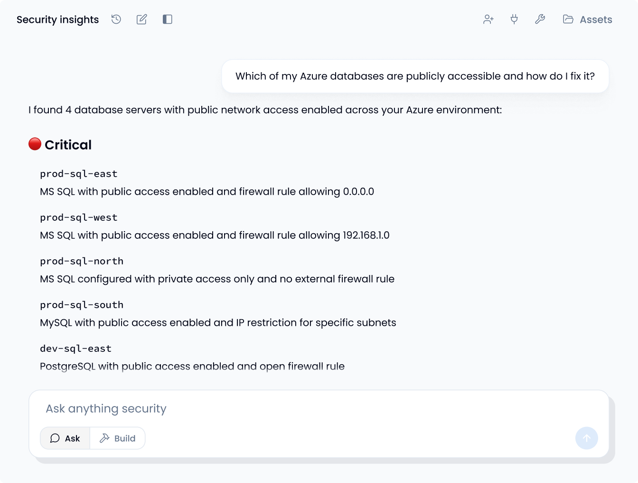Start a new chat with the edit icon

point(141,19)
